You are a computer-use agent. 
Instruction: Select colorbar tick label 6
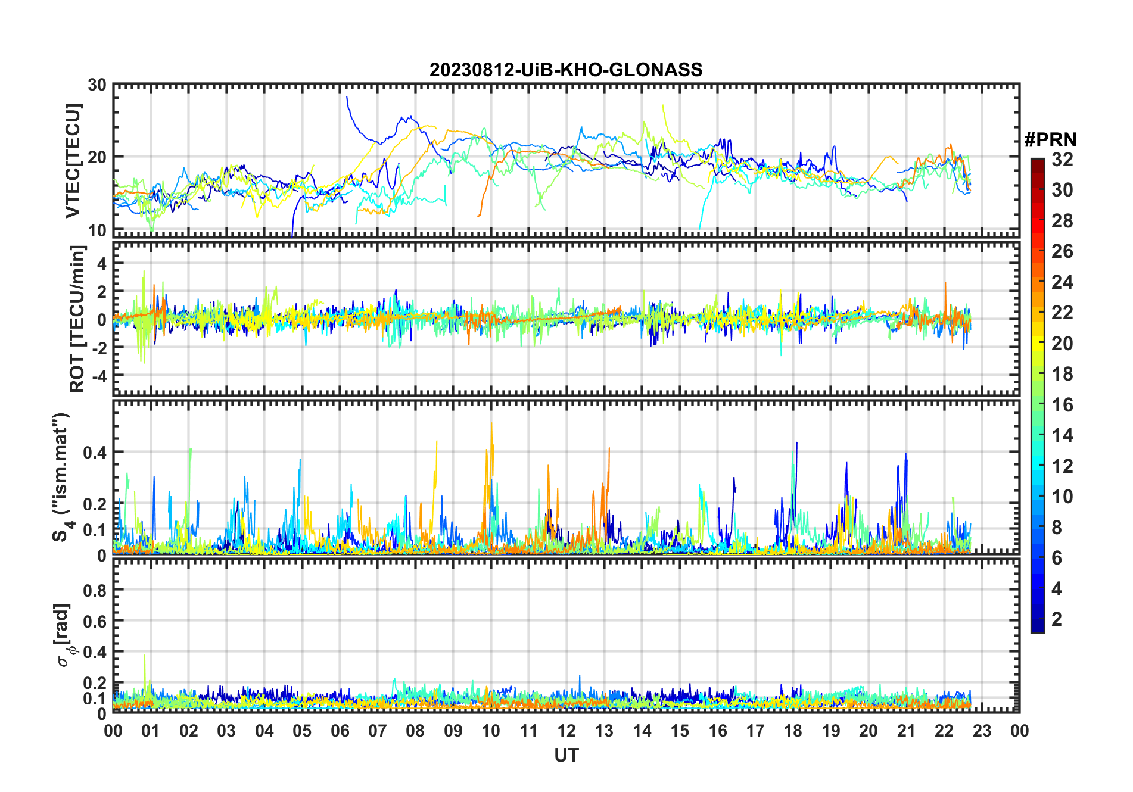pyautogui.click(x=1057, y=558)
